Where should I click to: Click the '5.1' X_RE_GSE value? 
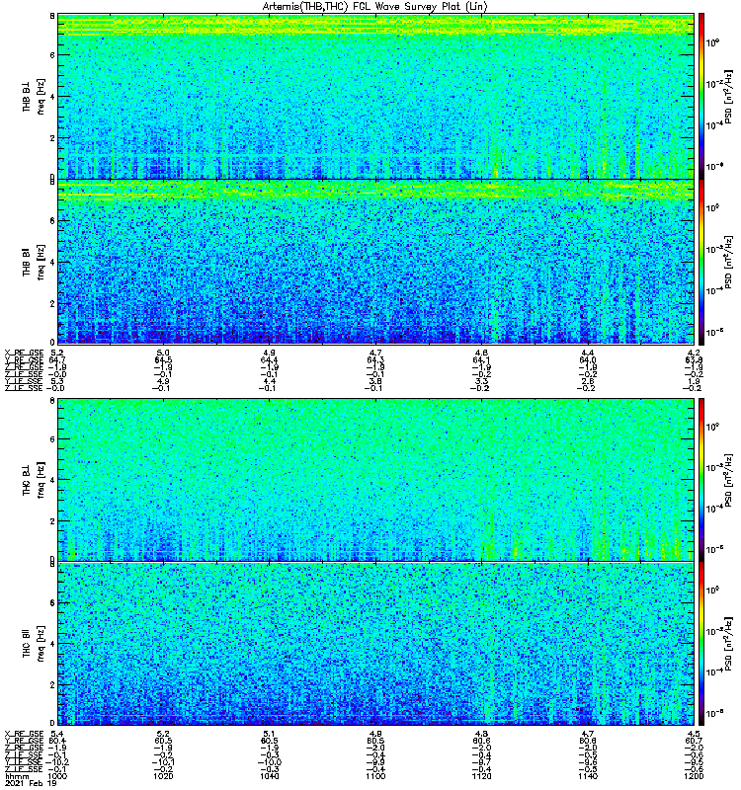pos(269,734)
